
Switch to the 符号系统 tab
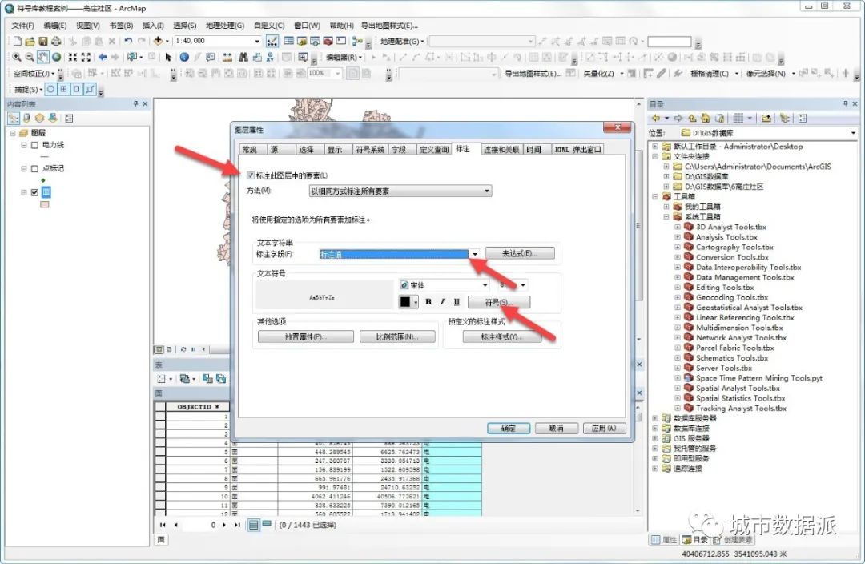pos(369,150)
